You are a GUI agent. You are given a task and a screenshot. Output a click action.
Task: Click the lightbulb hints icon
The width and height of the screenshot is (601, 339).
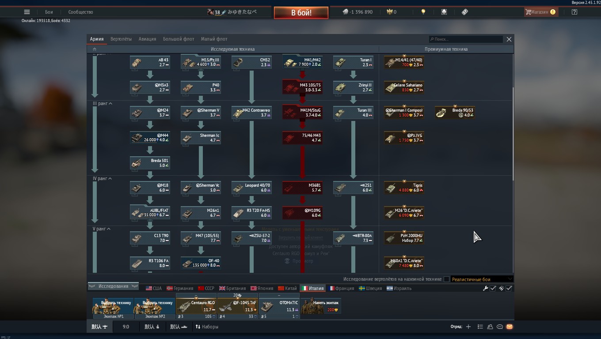point(423,12)
